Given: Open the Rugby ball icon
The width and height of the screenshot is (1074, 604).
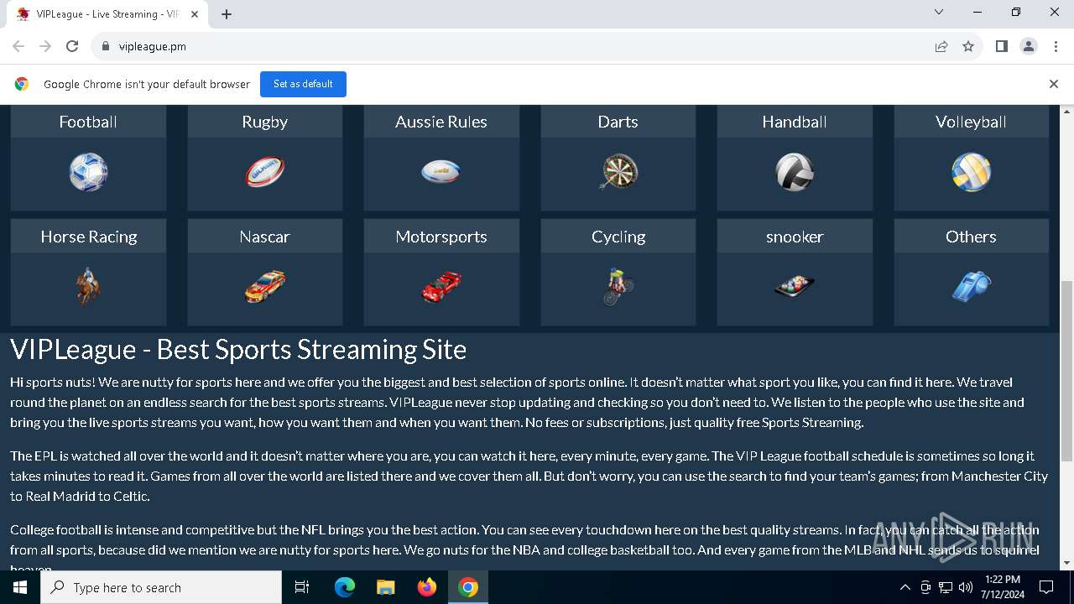Looking at the screenshot, I should (x=265, y=173).
